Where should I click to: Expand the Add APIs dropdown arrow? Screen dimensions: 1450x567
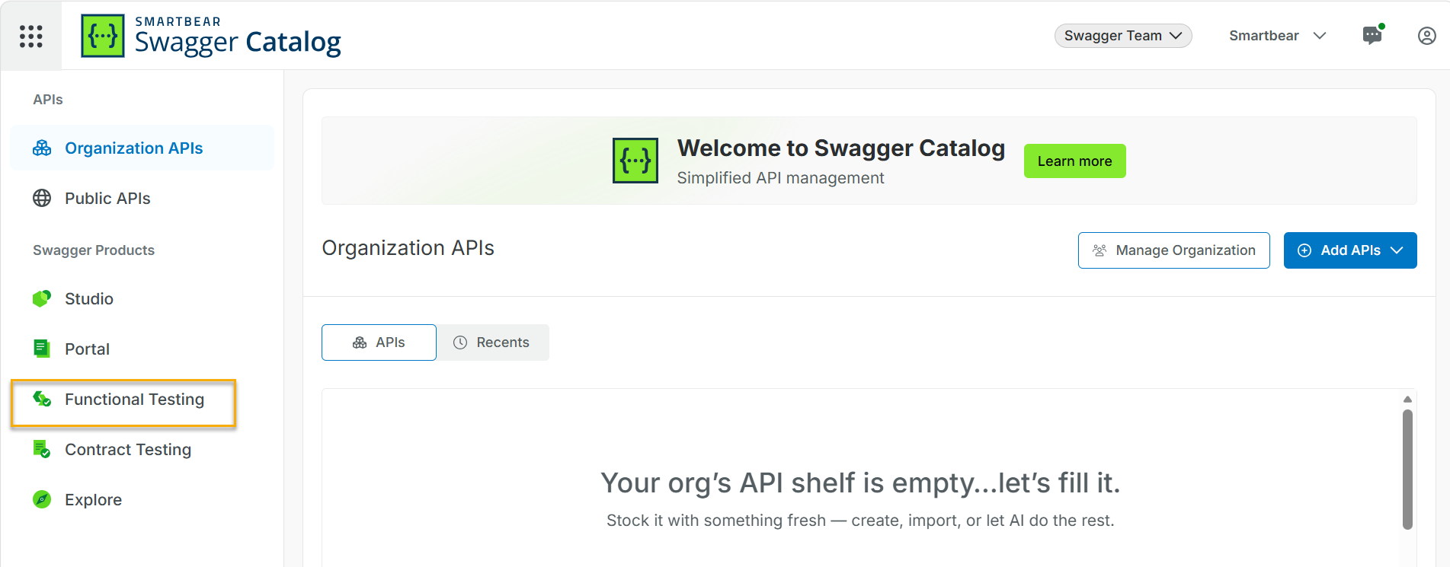pyautogui.click(x=1397, y=250)
